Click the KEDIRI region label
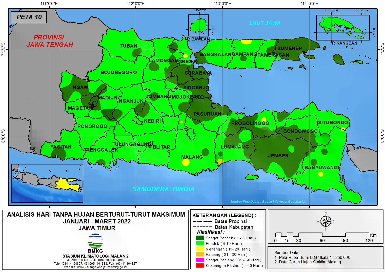Viewport: 385px width, 272px height. coord(153,121)
